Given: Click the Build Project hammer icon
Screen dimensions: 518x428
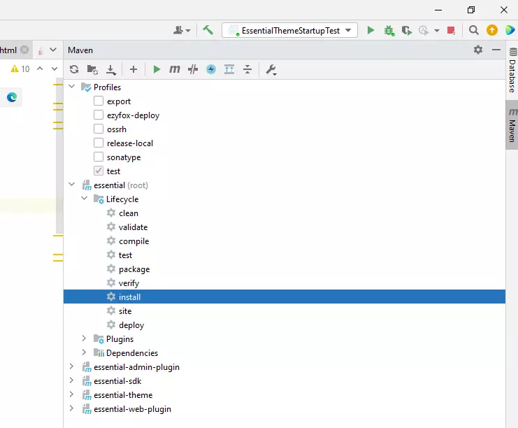Looking at the screenshot, I should tap(208, 30).
